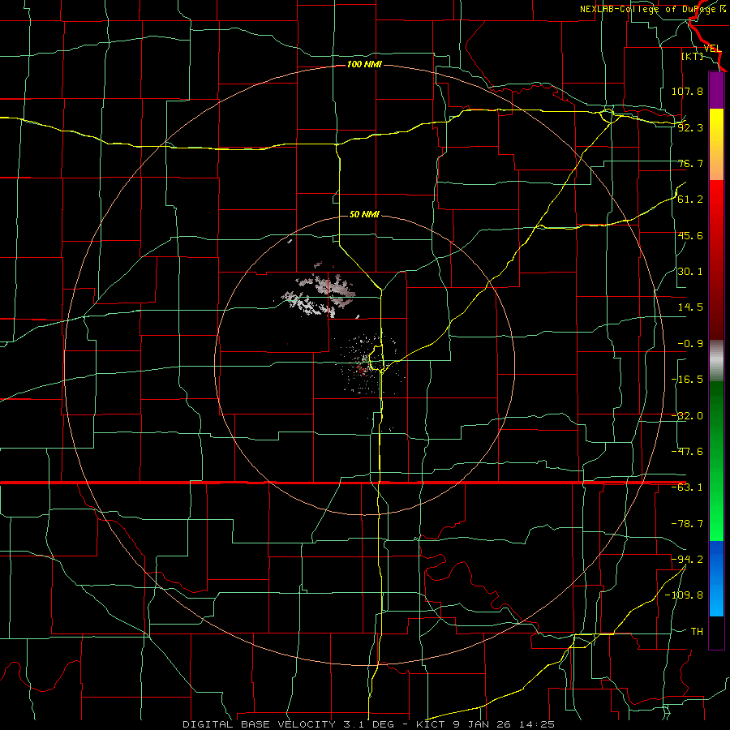Click the purple top segment of color bar
The image size is (730, 730).
[x=716, y=91]
